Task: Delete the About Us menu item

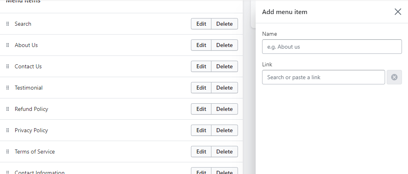Action: coord(224,45)
